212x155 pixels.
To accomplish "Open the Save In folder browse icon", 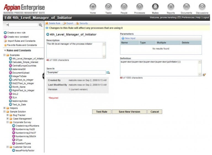I will [x=108, y=73].
